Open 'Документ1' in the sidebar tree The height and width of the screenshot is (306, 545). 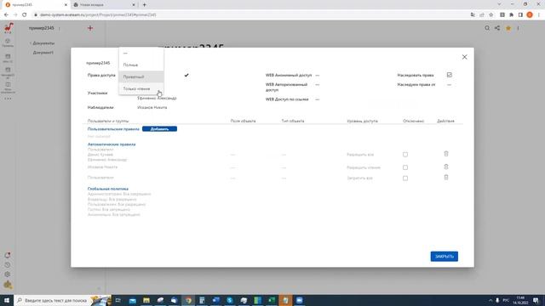coord(43,53)
